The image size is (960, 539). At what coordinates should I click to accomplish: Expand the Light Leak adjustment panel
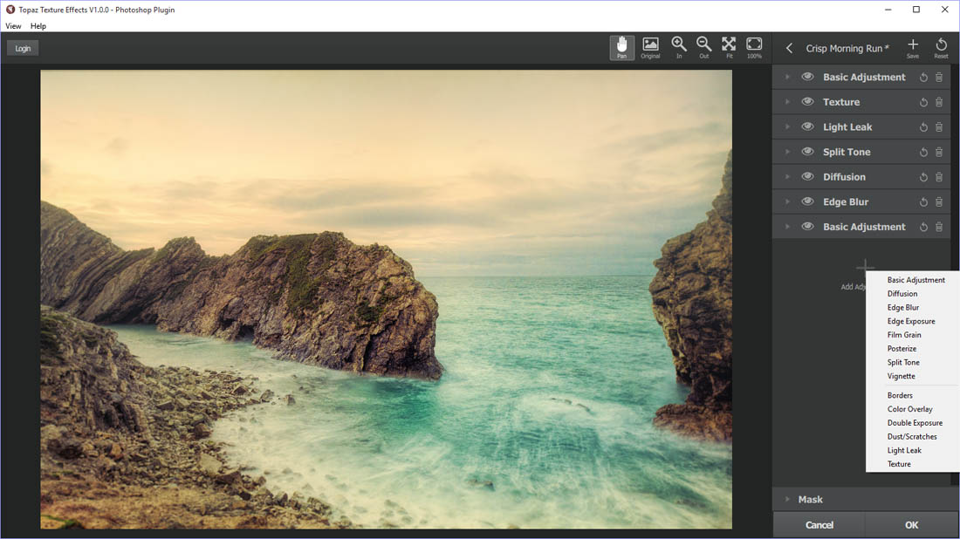pyautogui.click(x=787, y=127)
